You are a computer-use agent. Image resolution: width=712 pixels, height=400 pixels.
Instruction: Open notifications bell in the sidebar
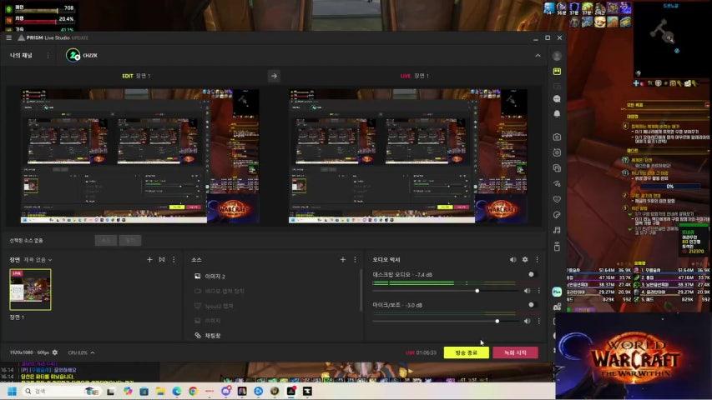(557, 114)
